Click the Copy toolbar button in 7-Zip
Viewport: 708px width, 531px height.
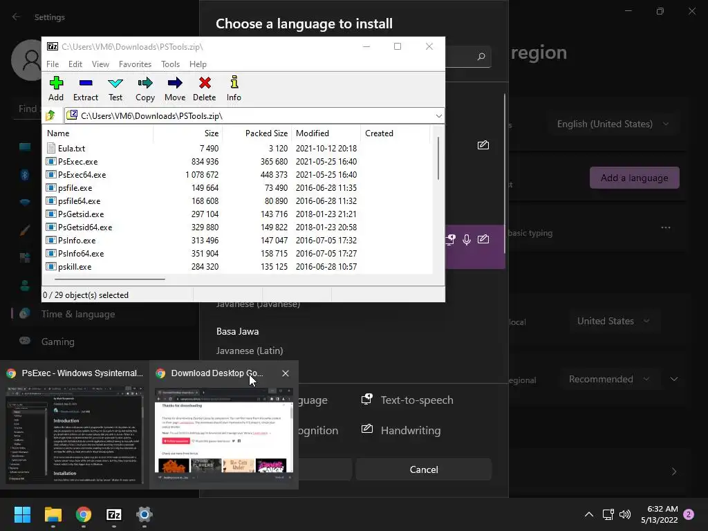click(x=145, y=89)
